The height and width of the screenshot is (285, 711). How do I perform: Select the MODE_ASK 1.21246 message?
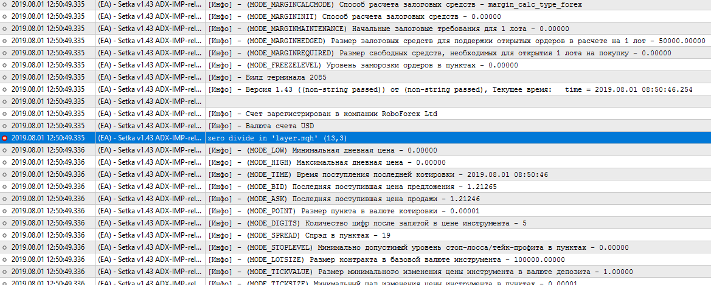344,199
